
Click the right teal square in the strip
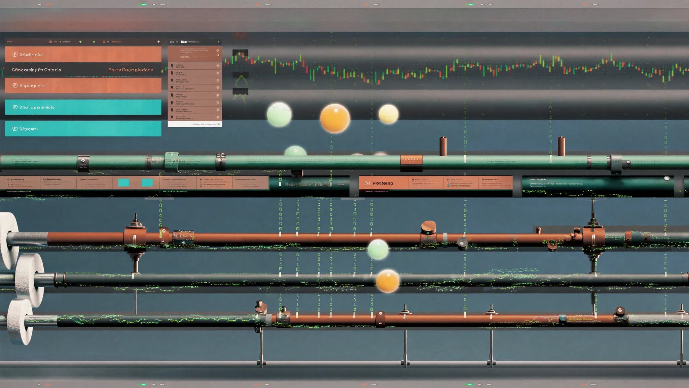click(147, 183)
